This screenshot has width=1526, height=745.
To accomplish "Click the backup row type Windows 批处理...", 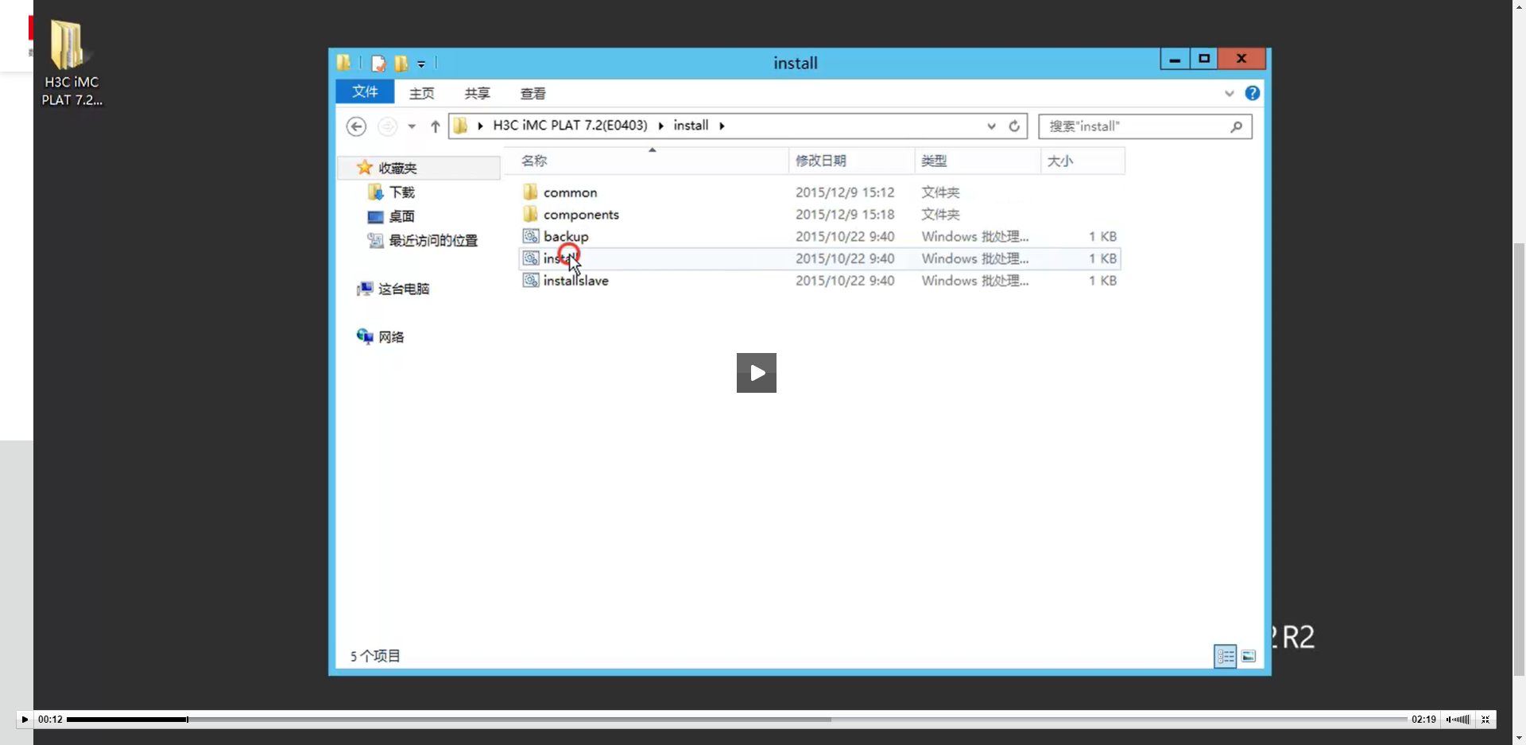I will click(x=975, y=237).
